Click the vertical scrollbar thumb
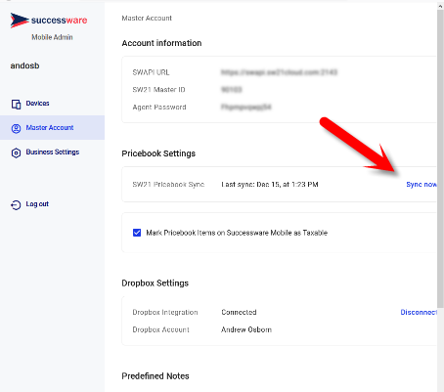 440,158
